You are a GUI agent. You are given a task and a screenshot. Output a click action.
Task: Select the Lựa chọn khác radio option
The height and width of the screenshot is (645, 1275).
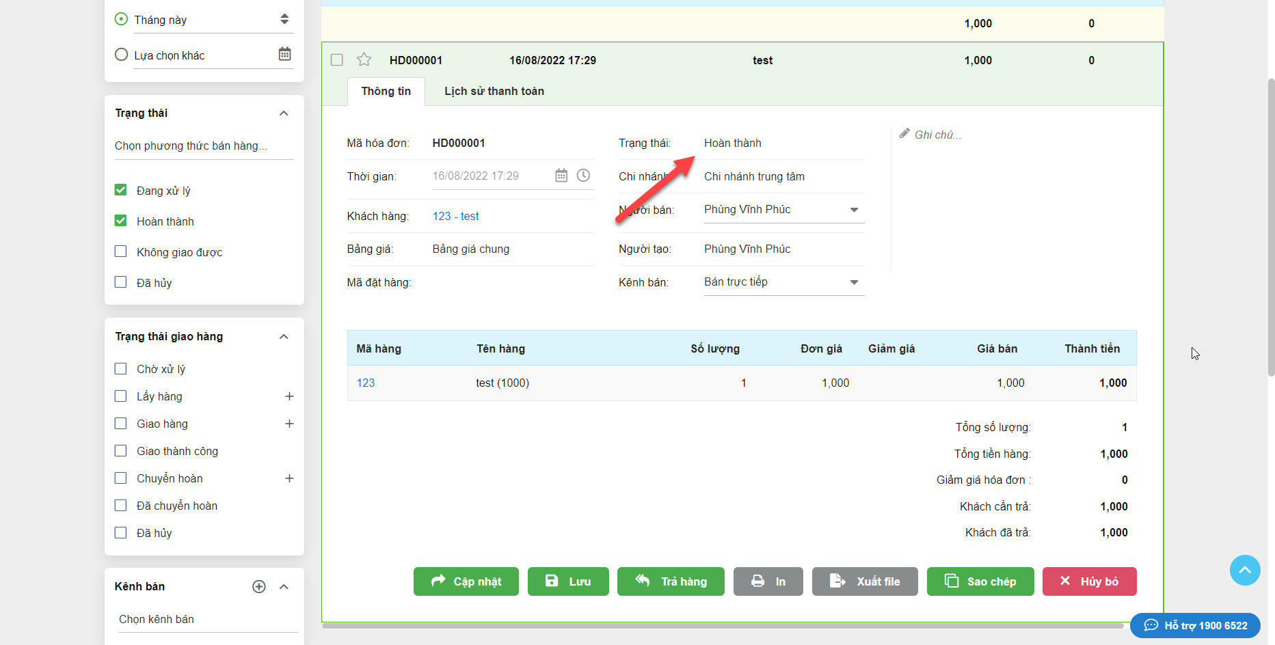pyautogui.click(x=122, y=55)
